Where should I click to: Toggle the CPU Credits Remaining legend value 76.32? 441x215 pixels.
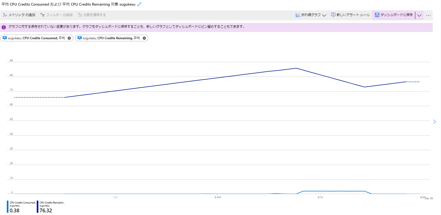(46, 210)
